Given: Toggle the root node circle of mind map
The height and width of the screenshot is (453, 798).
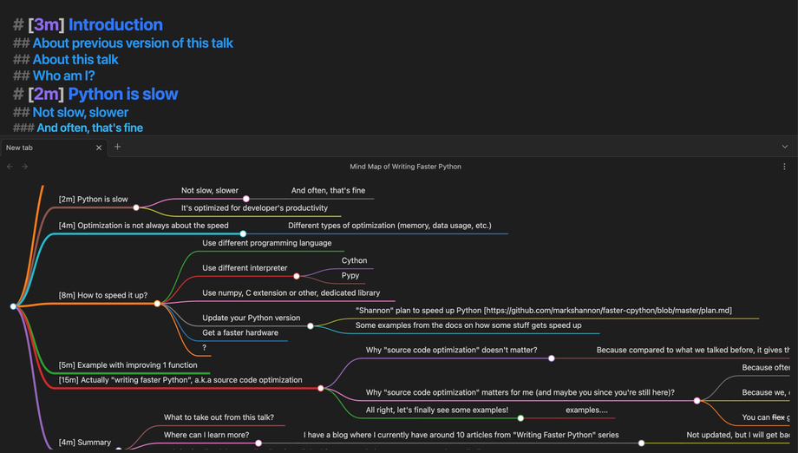Looking at the screenshot, I should [13, 306].
